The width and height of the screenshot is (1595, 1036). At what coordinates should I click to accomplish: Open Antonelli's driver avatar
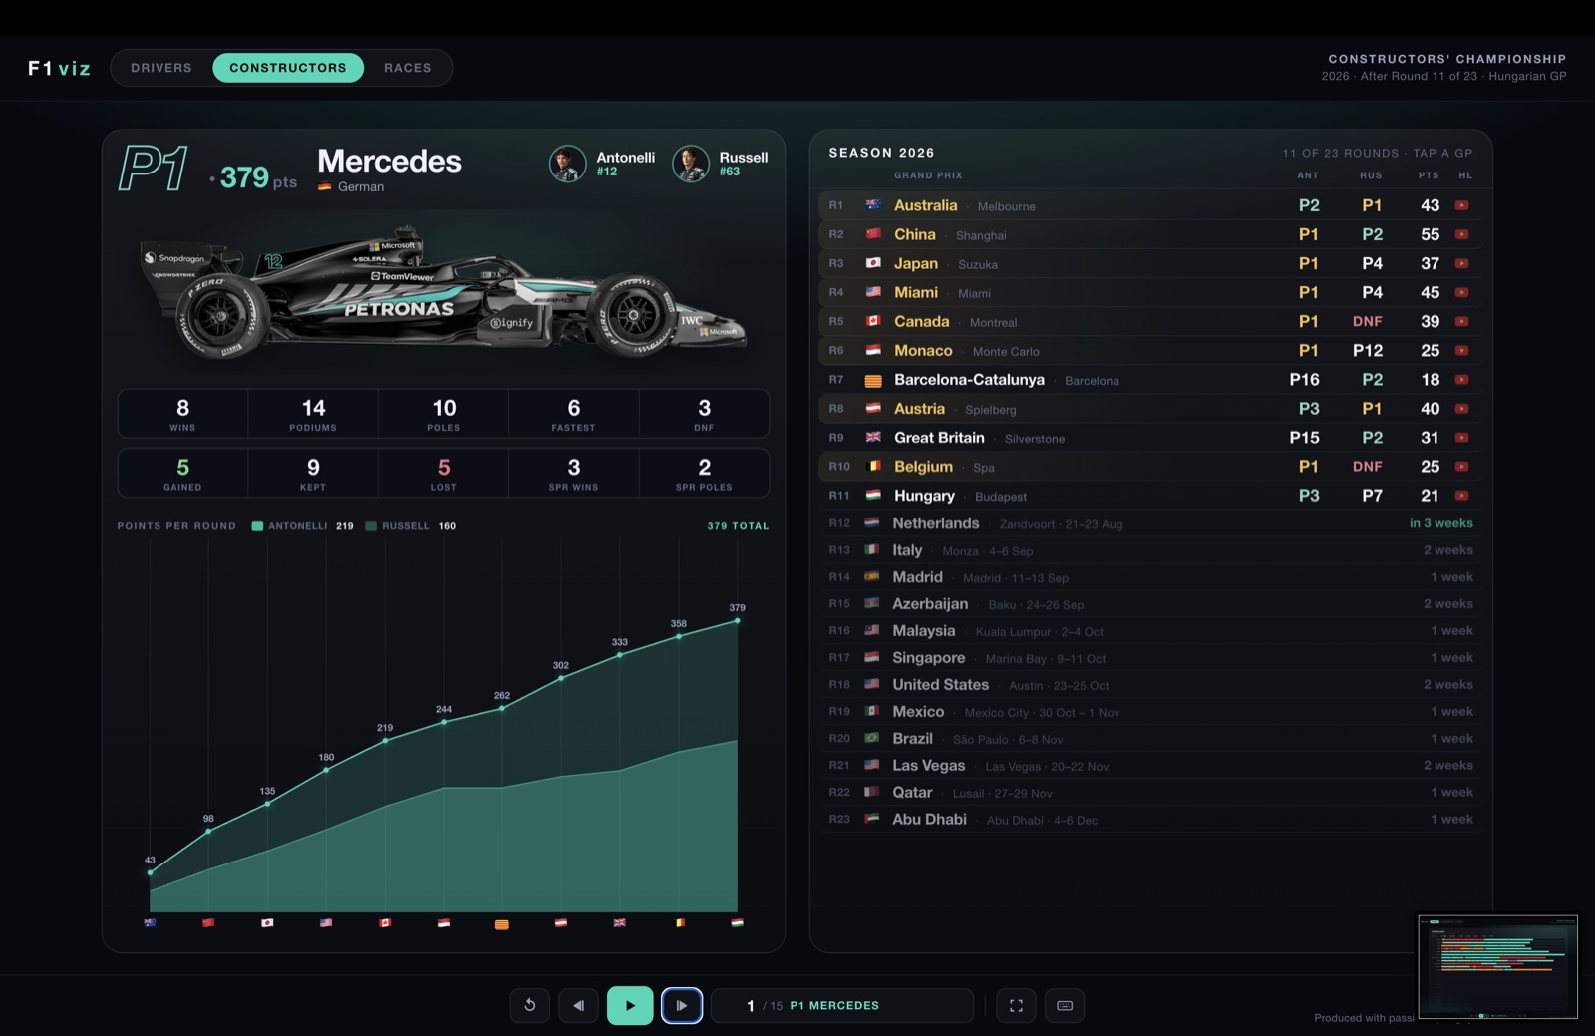pos(568,164)
